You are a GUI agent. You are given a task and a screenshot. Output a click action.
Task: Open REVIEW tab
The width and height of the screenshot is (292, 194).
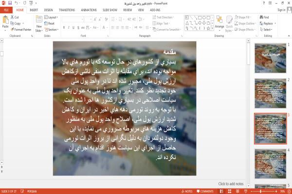click(x=128, y=10)
